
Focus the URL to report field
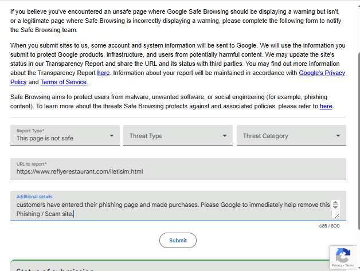178,171
